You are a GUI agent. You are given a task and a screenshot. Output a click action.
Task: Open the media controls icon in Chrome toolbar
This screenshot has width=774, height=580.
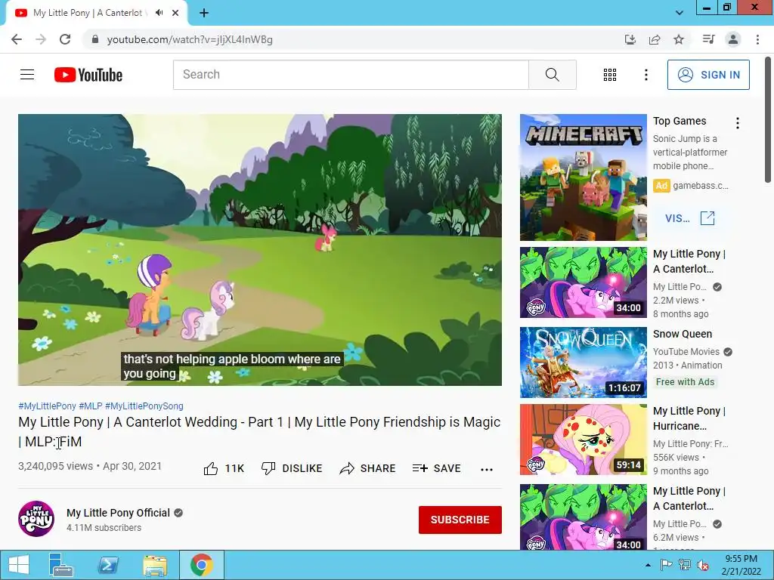click(708, 39)
